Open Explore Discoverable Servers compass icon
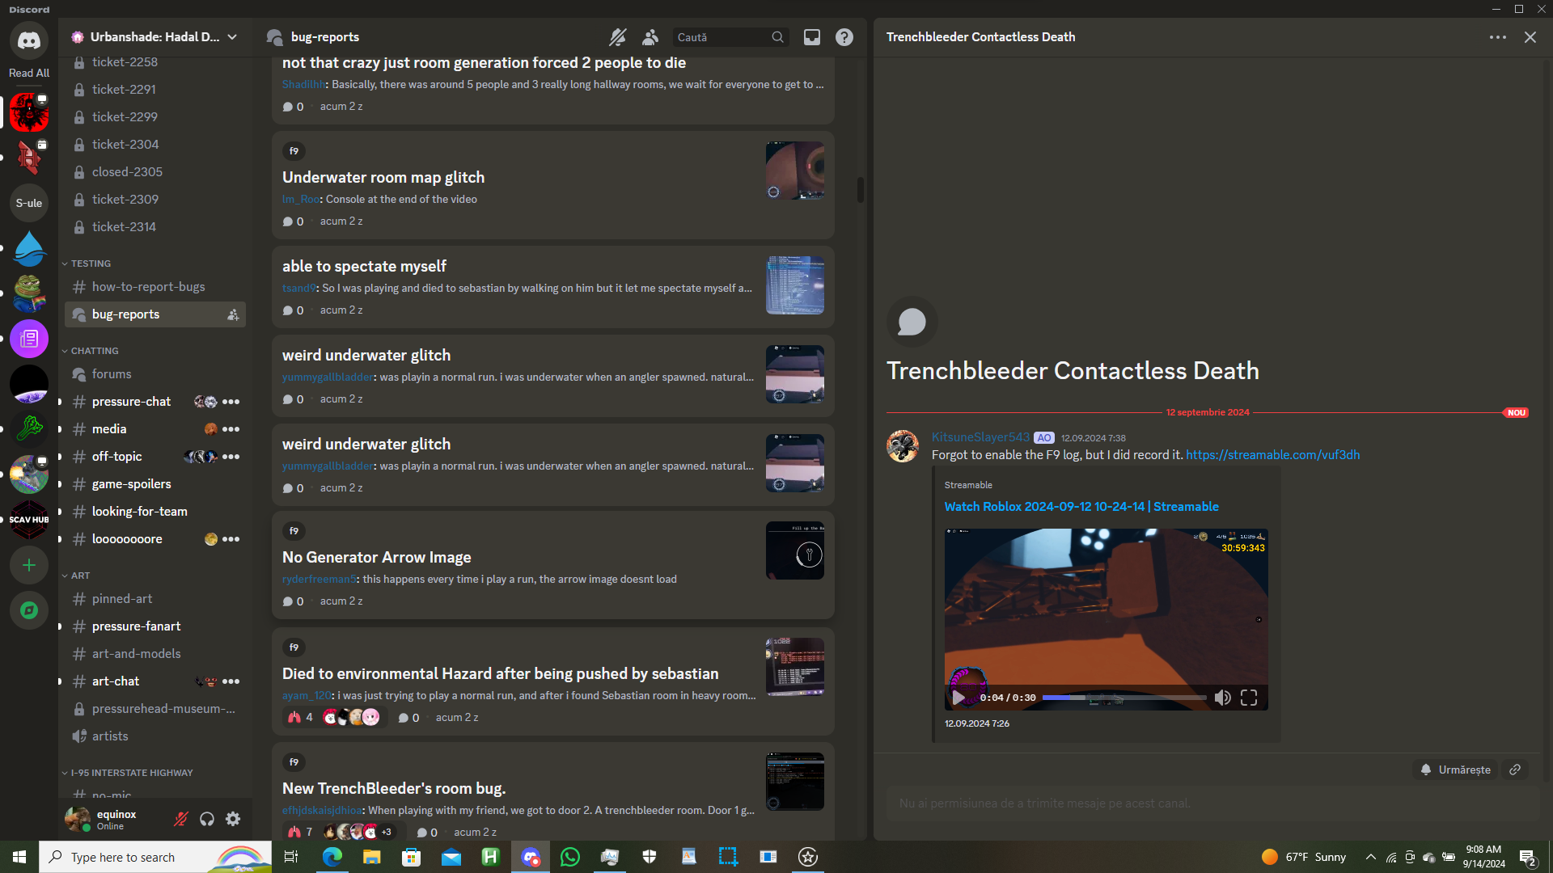The width and height of the screenshot is (1553, 873). tap(29, 610)
